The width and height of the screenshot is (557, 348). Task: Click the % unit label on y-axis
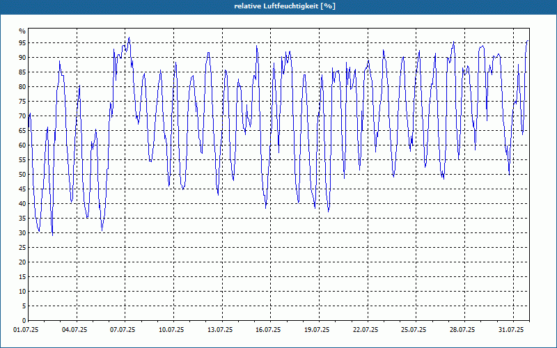(x=22, y=31)
